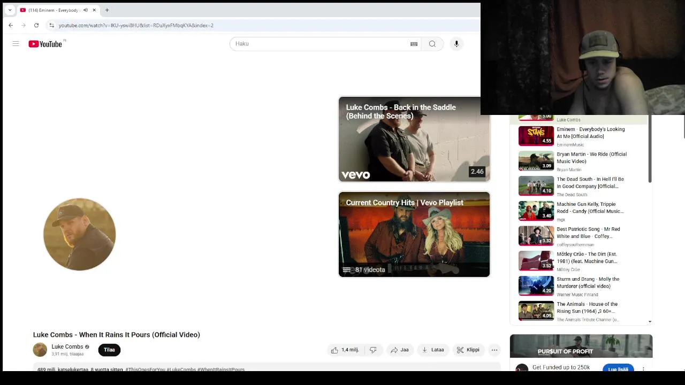The height and width of the screenshot is (385, 685).
Task: Close the Eminem browser tab
Action: [x=94, y=10]
